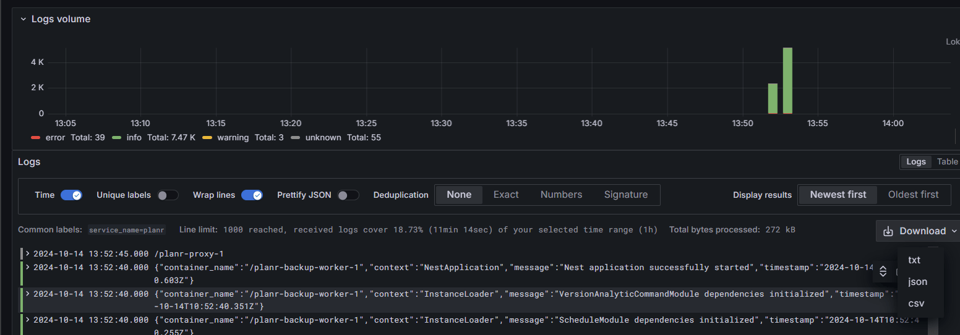Enable the Unique labels toggle
The width and height of the screenshot is (960, 335).
[x=168, y=195]
